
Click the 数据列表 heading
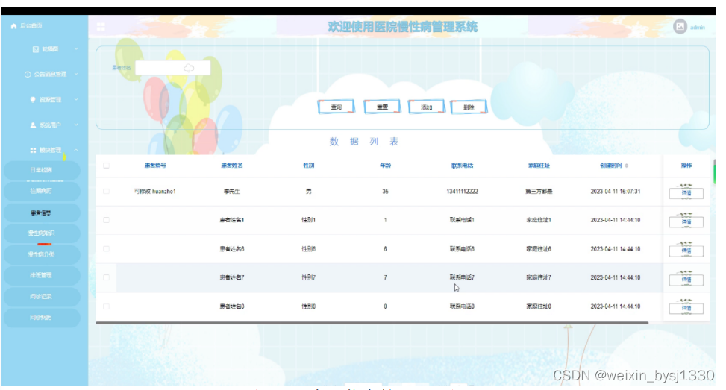click(364, 142)
